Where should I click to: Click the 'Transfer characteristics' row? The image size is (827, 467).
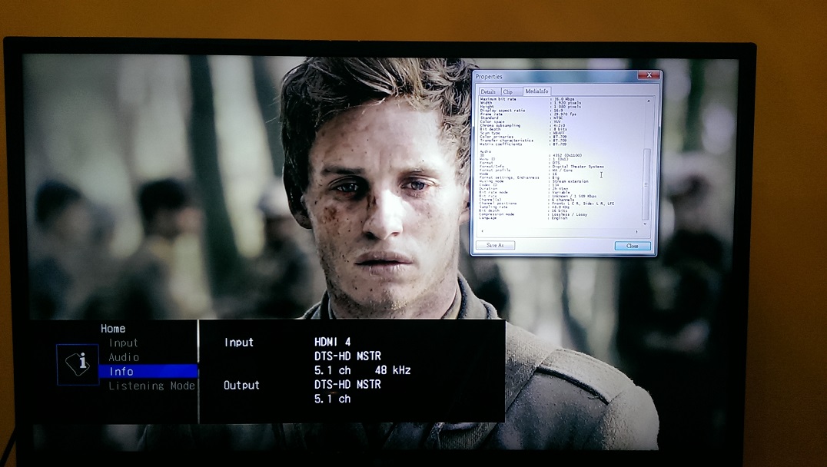523,141
